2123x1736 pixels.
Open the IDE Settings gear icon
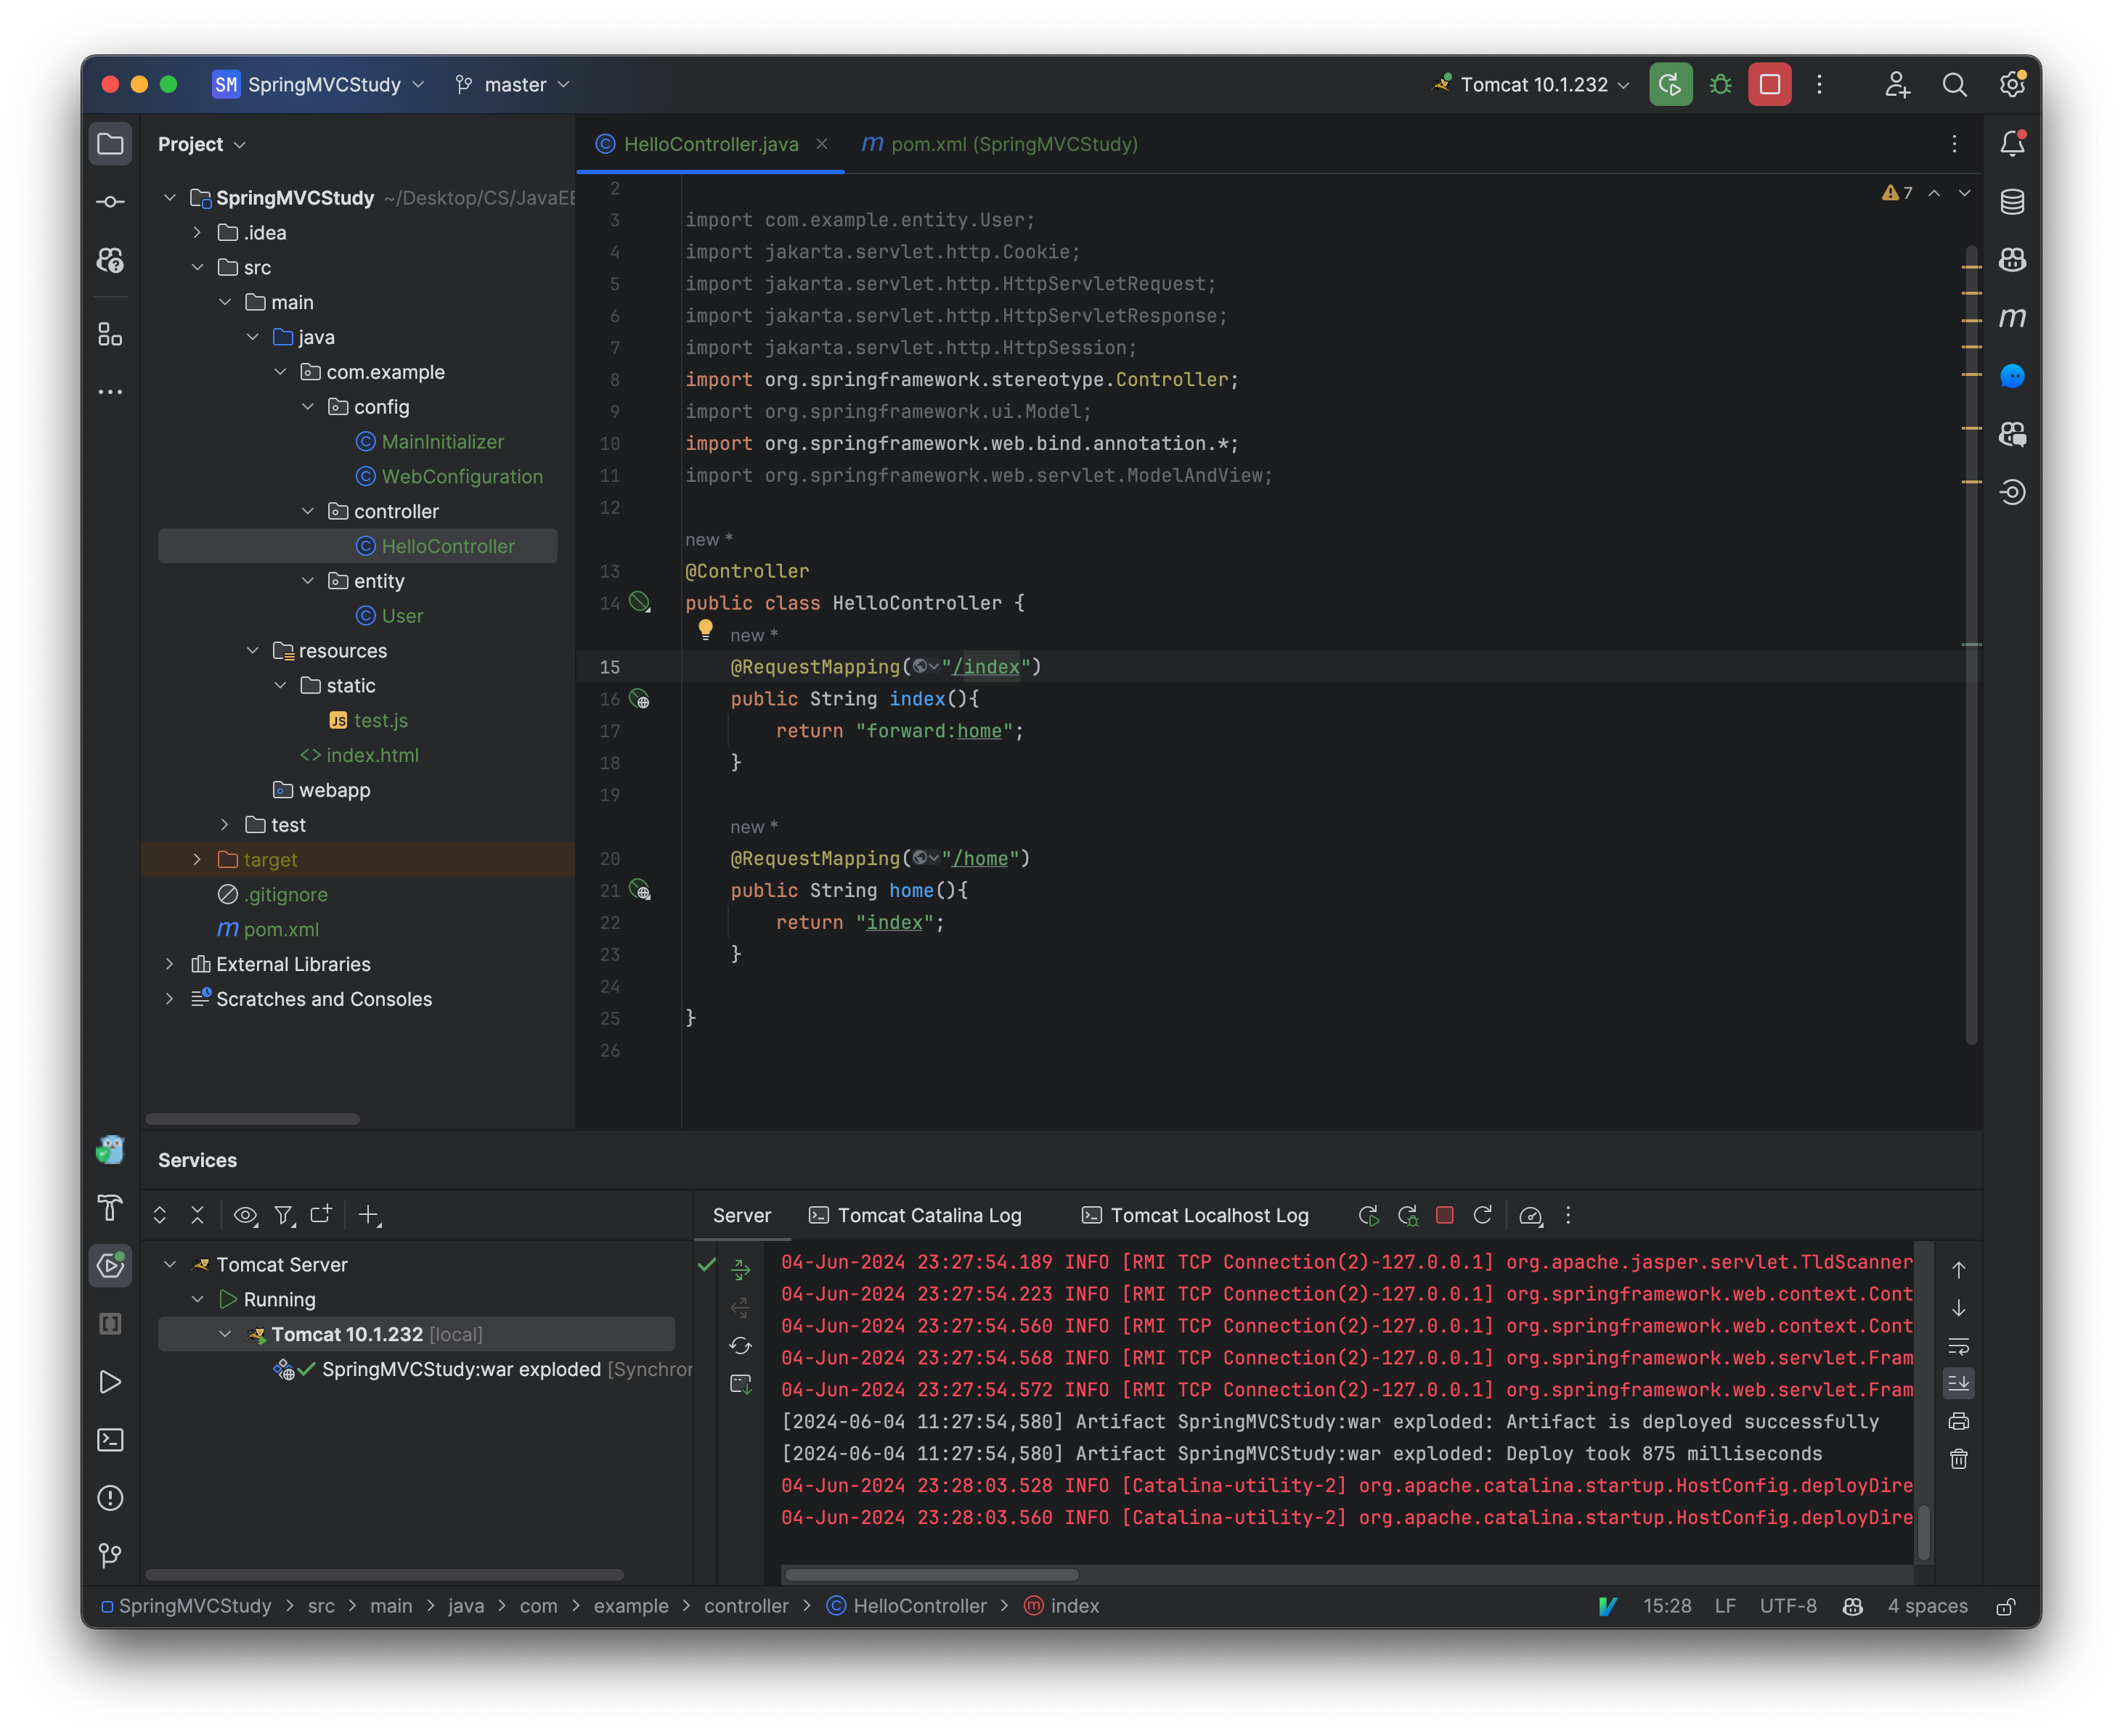tap(2012, 84)
